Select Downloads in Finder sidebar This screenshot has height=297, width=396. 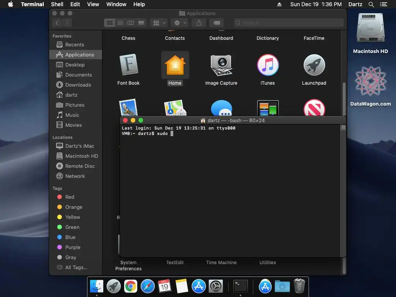tap(75, 85)
